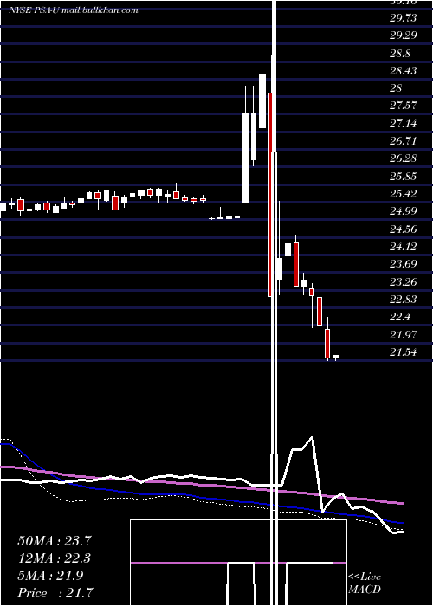This screenshot has height=606, width=433.
Task: Click the 22.83 price level label
Action: pos(404,300)
